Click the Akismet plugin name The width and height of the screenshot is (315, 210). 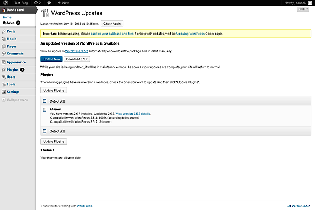(x=56, y=109)
